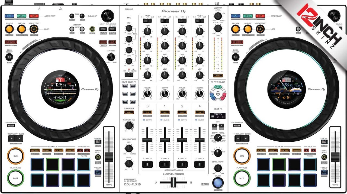Select left deck SAMPLER pad mode

(x=70, y=150)
